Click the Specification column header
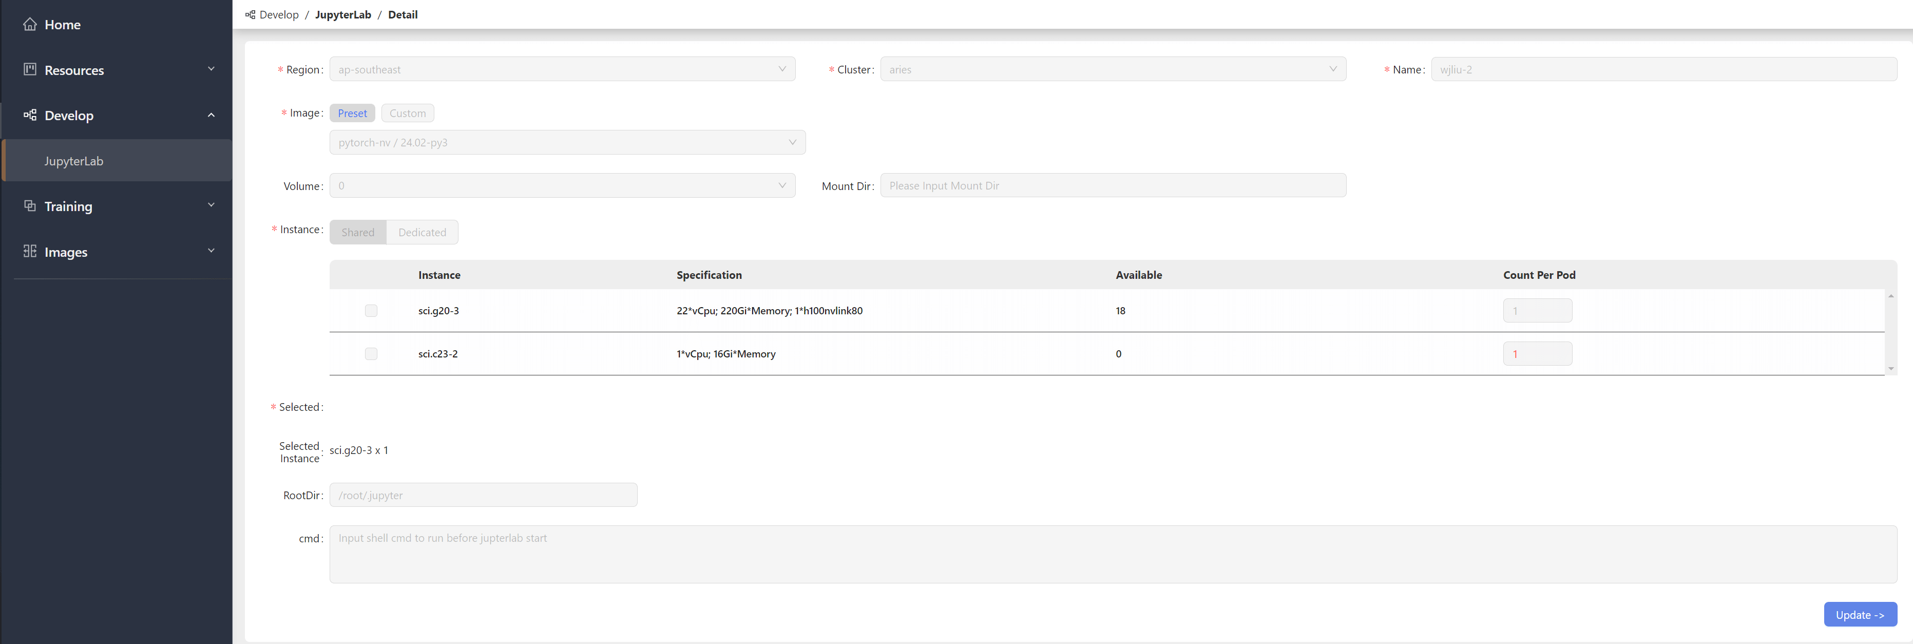 [709, 275]
